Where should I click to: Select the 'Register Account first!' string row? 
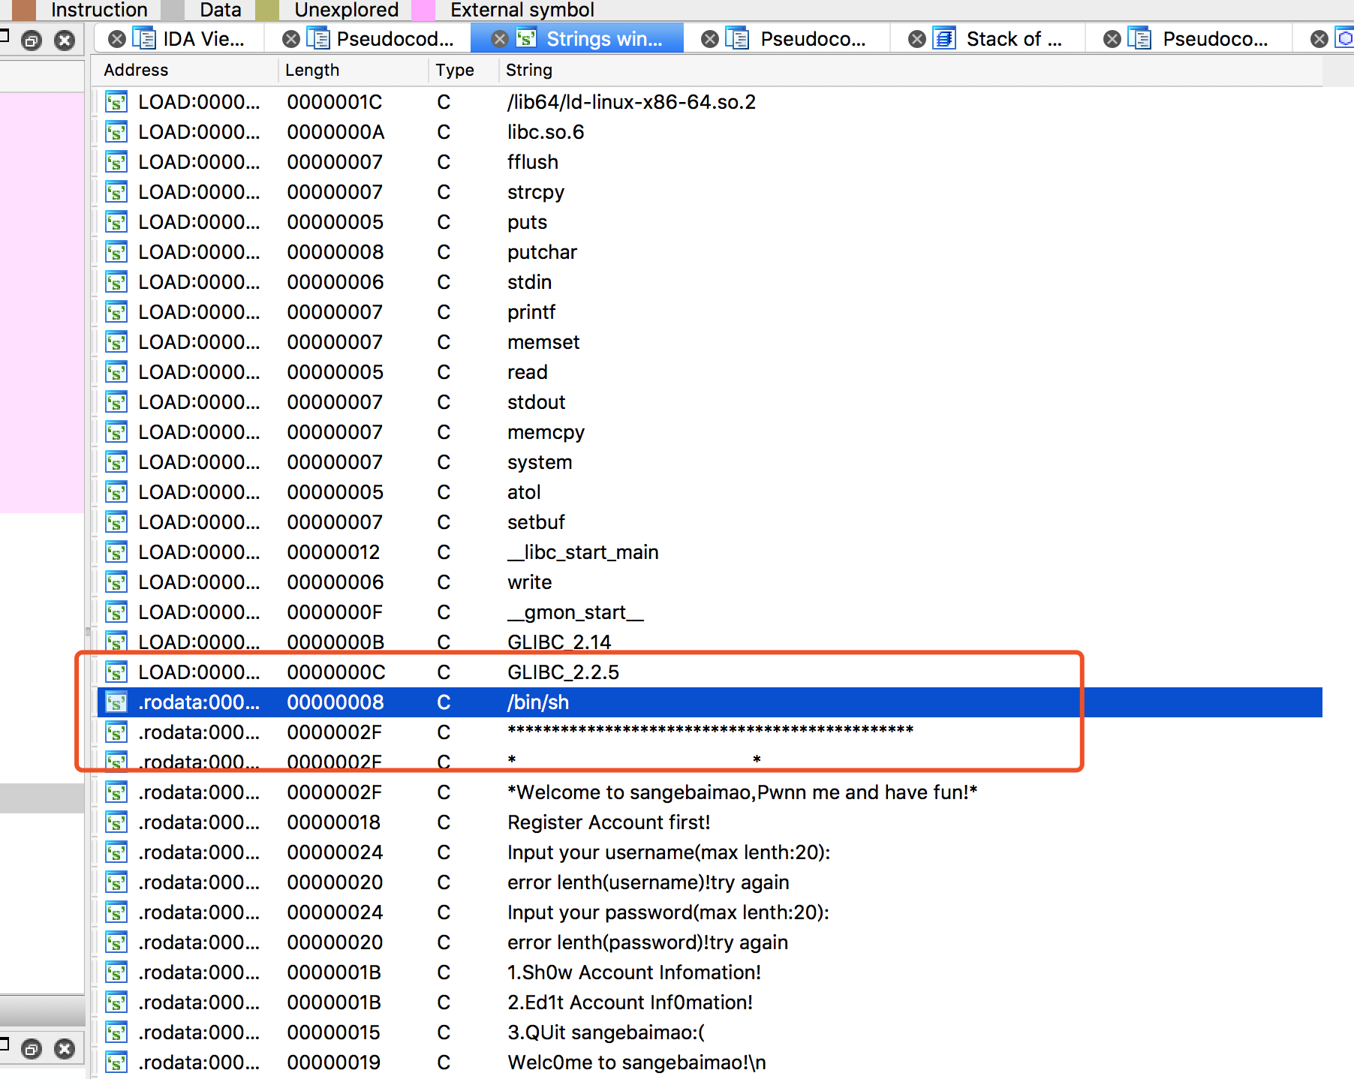point(608,822)
